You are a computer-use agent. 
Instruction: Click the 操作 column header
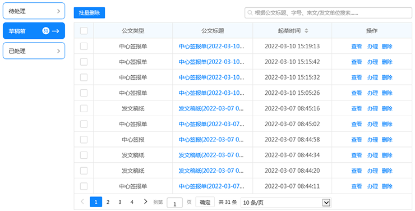click(372, 31)
